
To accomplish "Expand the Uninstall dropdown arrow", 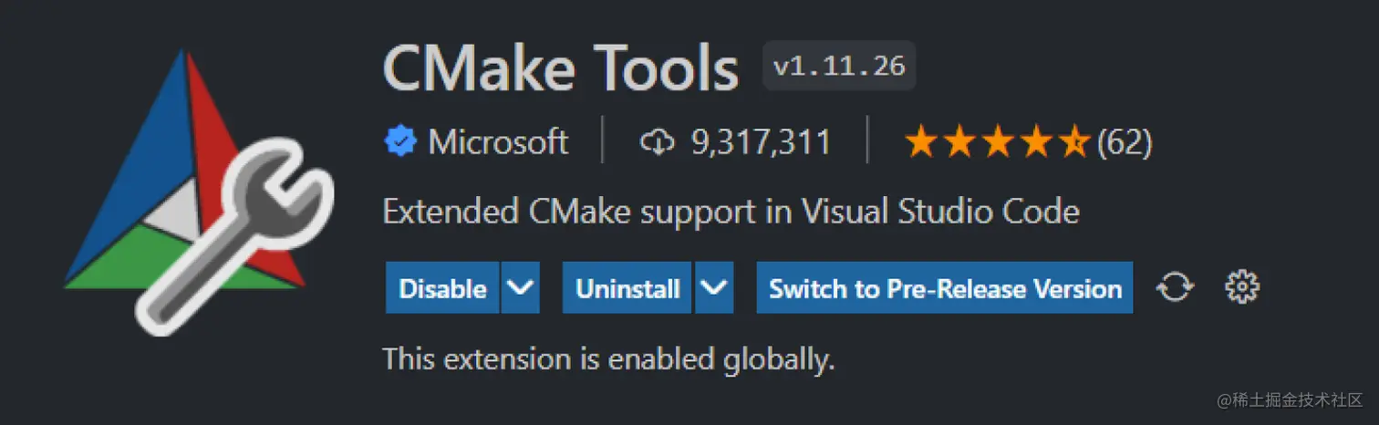I will click(714, 288).
